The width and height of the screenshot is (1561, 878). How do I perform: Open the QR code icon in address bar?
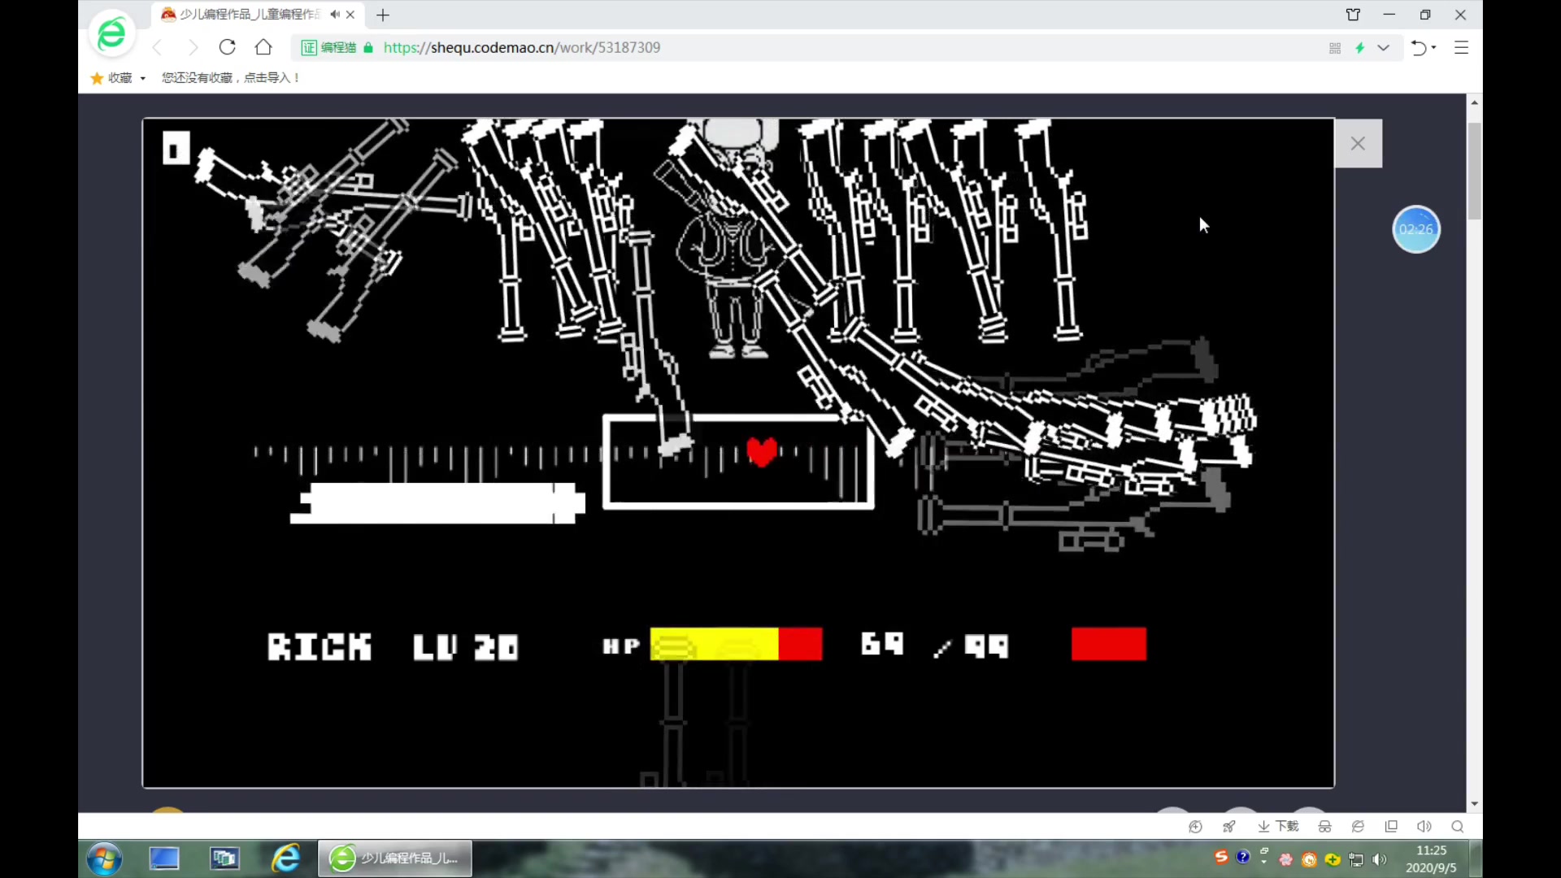click(1335, 48)
